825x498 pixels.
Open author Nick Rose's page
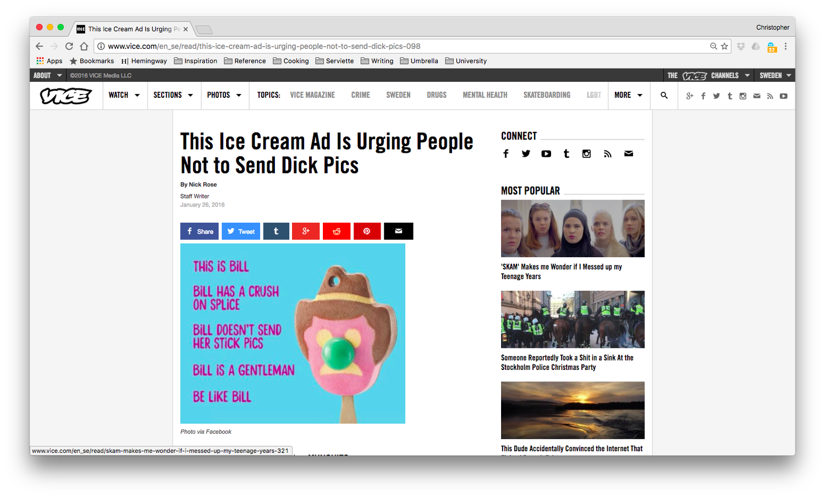(x=203, y=185)
